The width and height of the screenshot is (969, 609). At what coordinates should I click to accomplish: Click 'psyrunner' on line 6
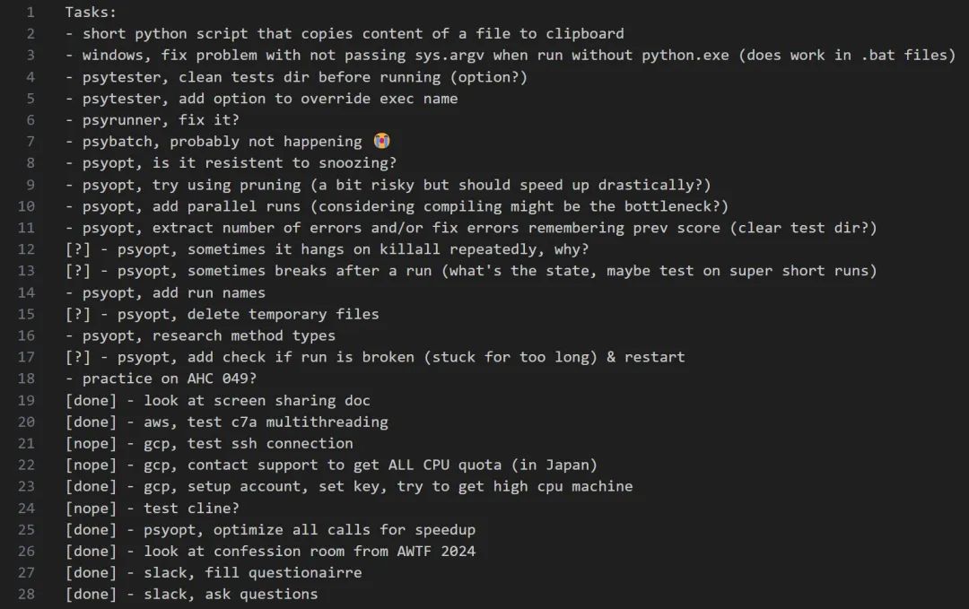click(121, 120)
